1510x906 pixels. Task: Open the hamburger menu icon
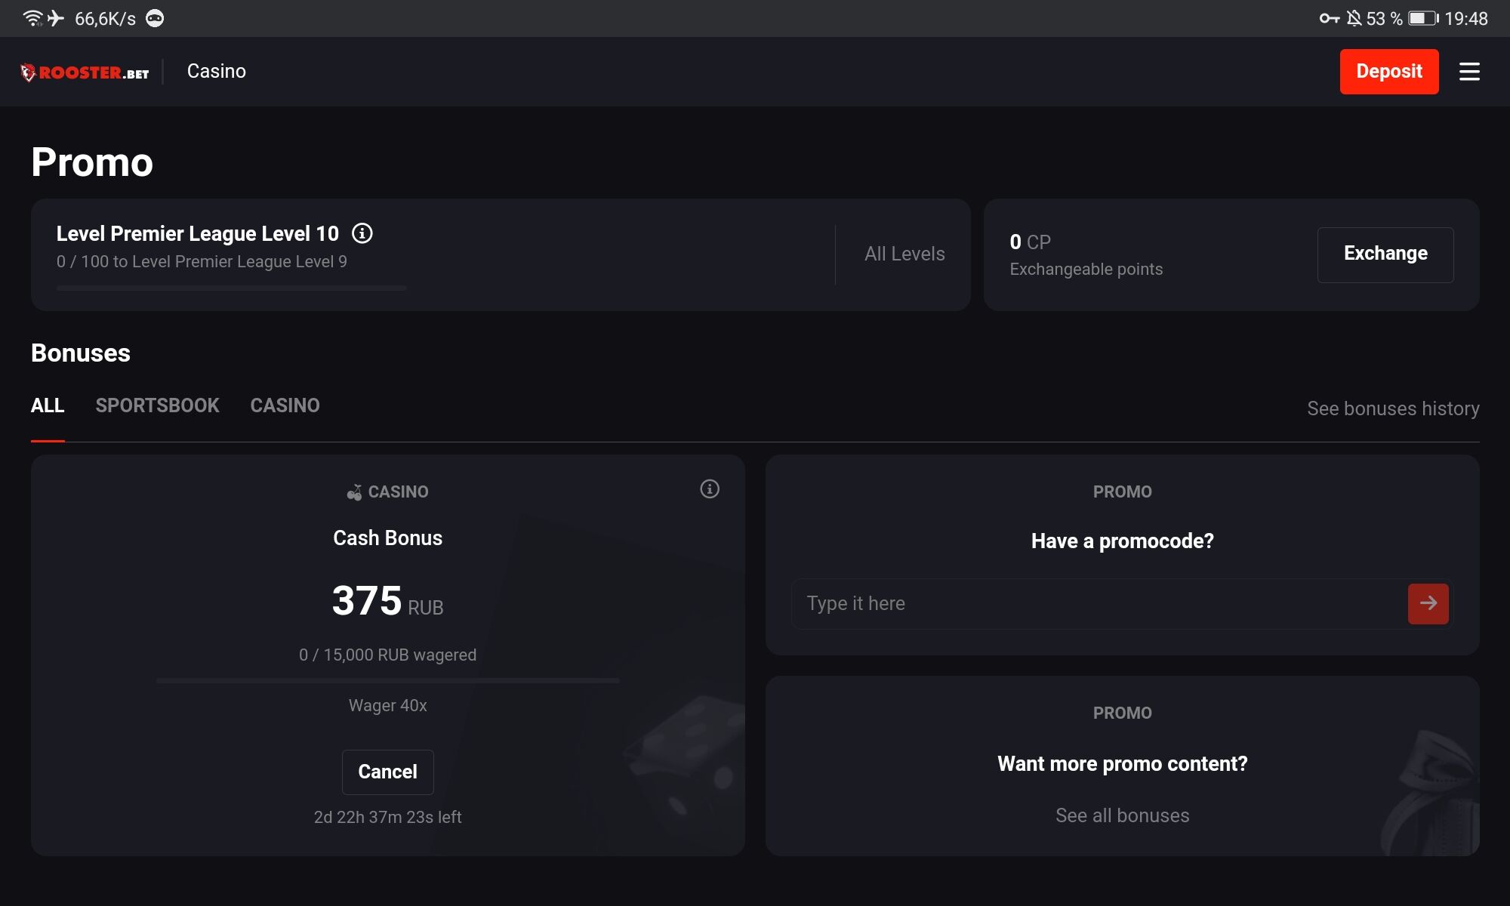pos(1468,72)
